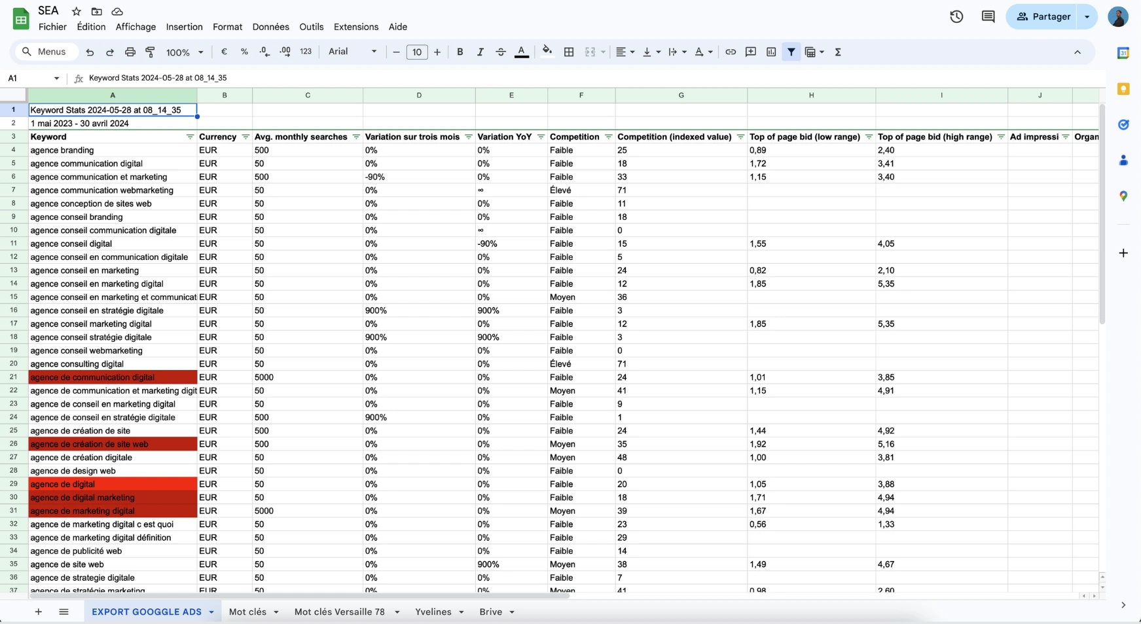
Task: Decrease font size with minus button
Action: 396,52
